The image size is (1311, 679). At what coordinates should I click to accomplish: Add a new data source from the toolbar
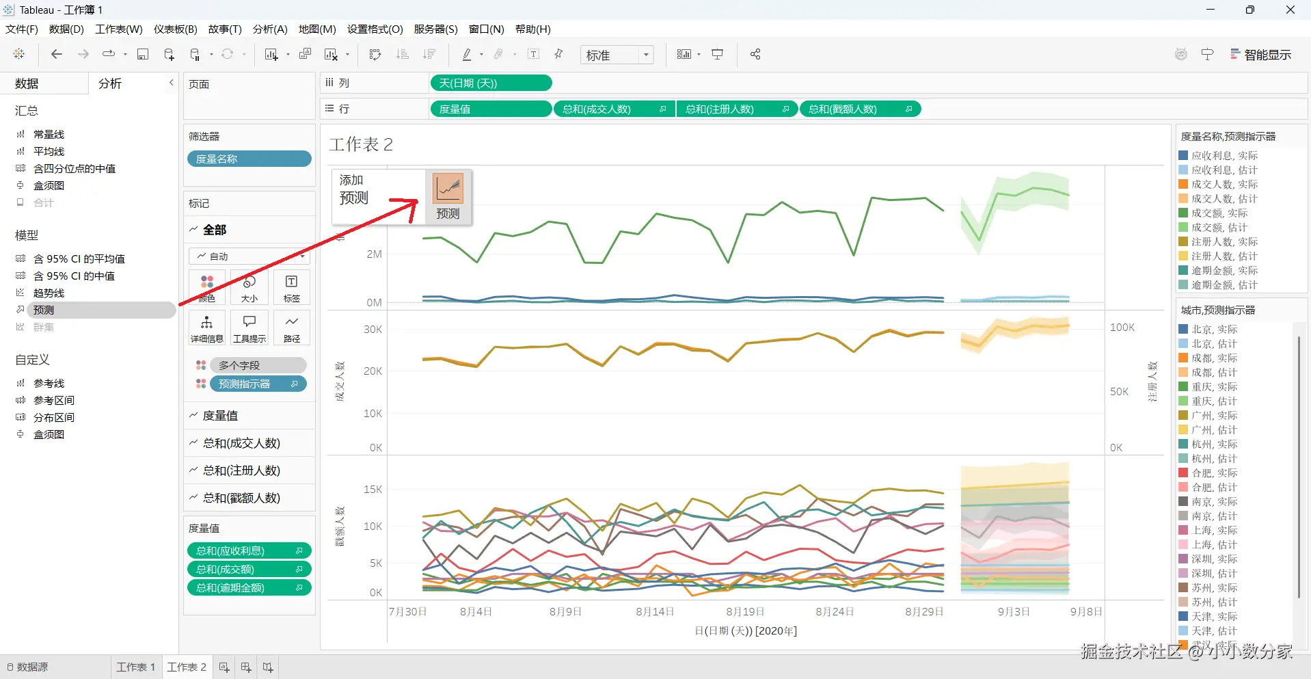pos(169,55)
